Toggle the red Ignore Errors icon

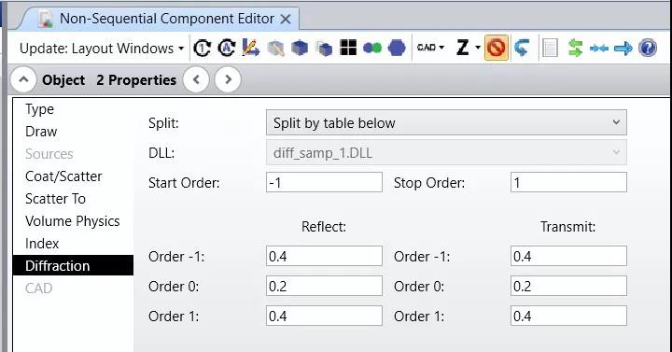(496, 48)
